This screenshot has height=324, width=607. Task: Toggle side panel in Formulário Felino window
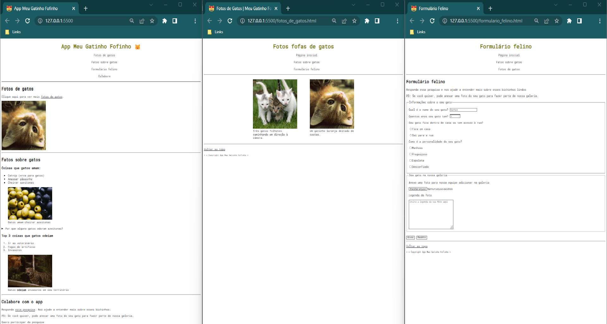click(579, 21)
